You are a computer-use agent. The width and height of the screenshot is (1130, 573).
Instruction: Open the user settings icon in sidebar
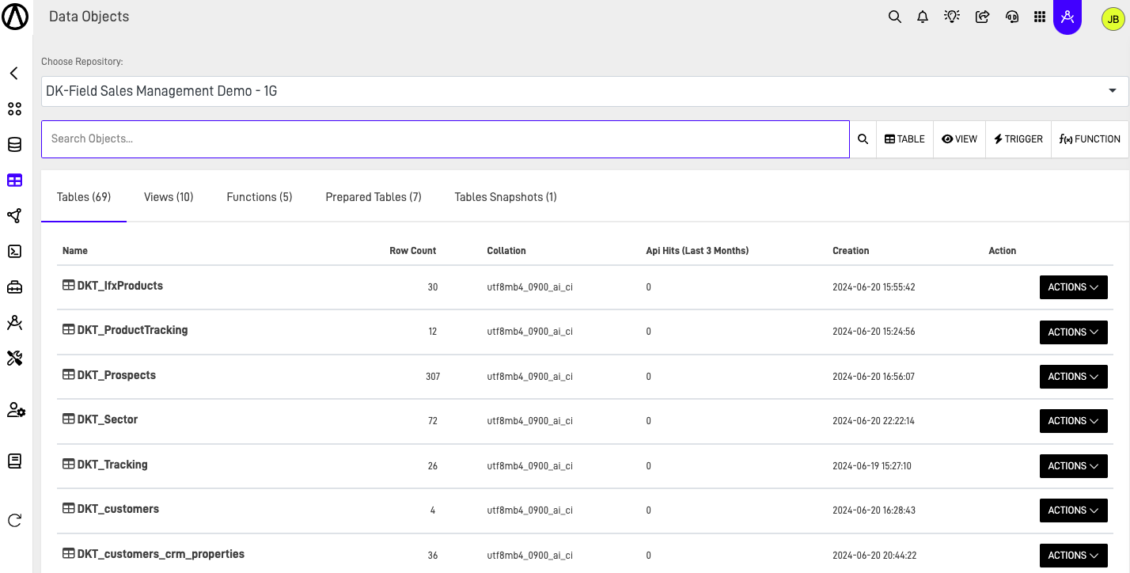pyautogui.click(x=16, y=410)
